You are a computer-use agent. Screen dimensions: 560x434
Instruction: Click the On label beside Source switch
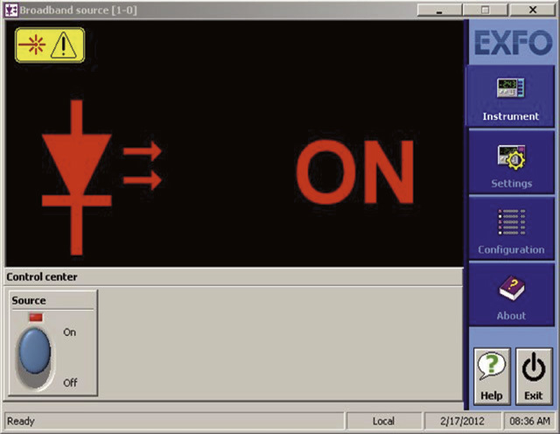[70, 332]
